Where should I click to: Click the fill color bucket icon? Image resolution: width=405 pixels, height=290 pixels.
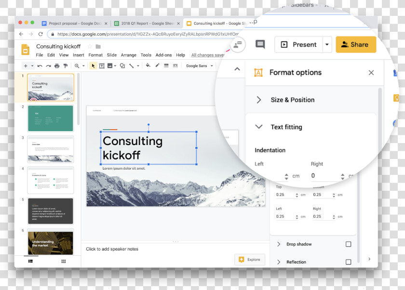point(148,66)
